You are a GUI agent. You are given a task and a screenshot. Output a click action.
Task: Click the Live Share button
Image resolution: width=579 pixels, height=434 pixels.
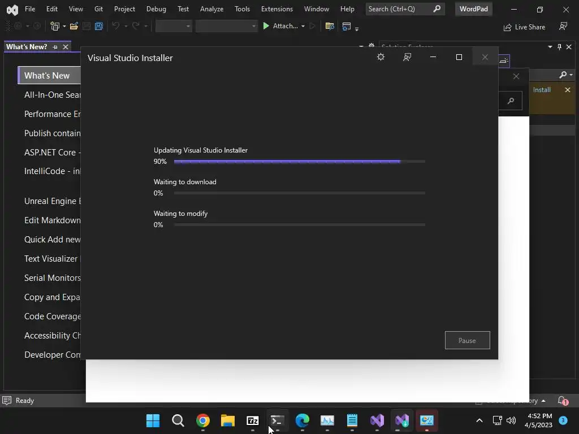[x=524, y=27]
